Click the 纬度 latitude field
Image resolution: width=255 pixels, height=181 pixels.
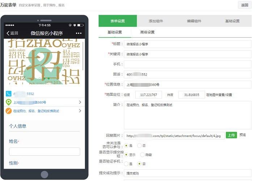pos(192,95)
